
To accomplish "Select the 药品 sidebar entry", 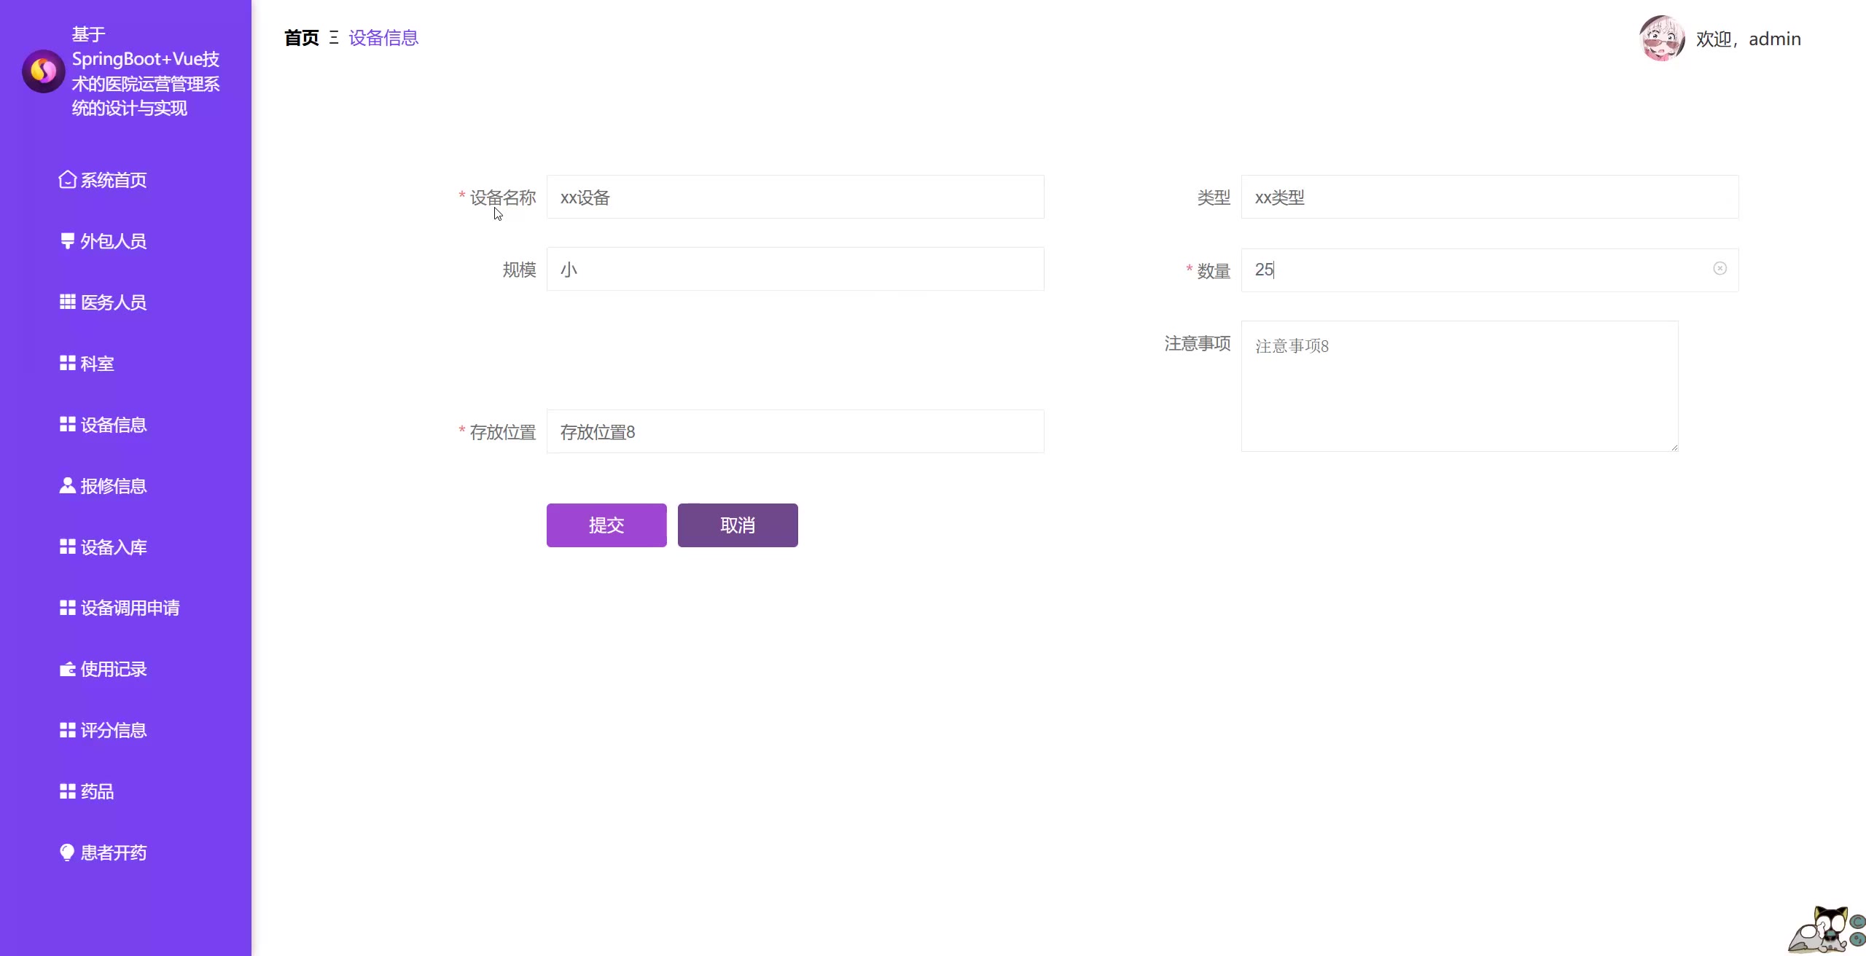I will pos(97,791).
